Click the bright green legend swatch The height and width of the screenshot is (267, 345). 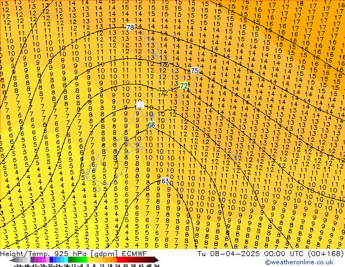coord(85,259)
